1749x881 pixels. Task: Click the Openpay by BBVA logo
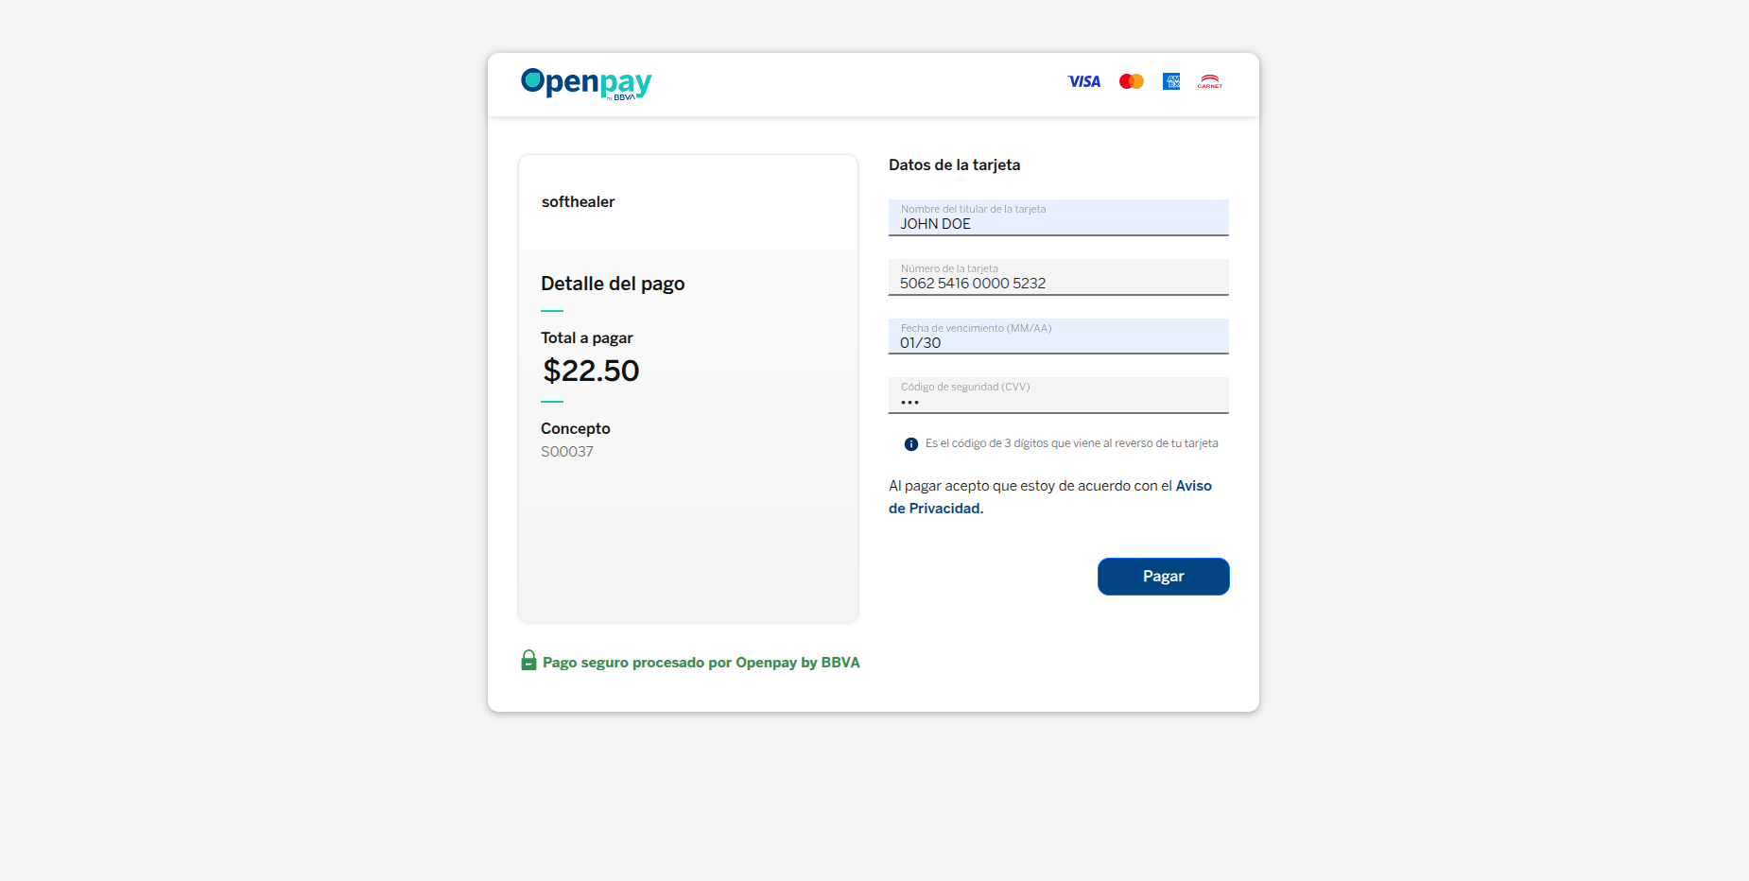pyautogui.click(x=586, y=83)
